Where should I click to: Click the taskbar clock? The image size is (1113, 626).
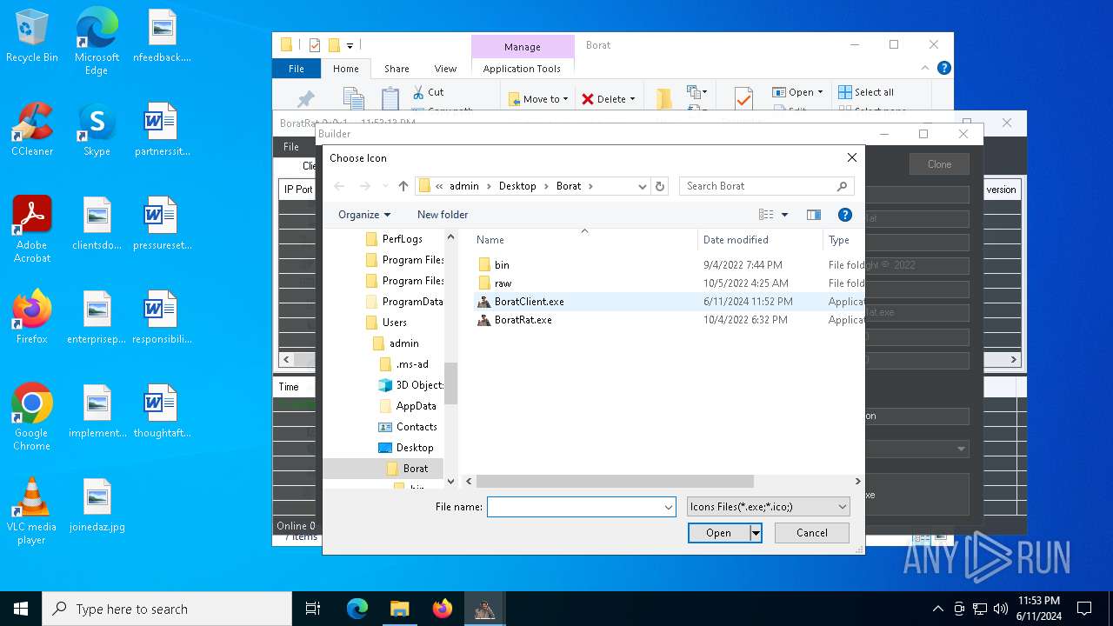pyautogui.click(x=1039, y=609)
